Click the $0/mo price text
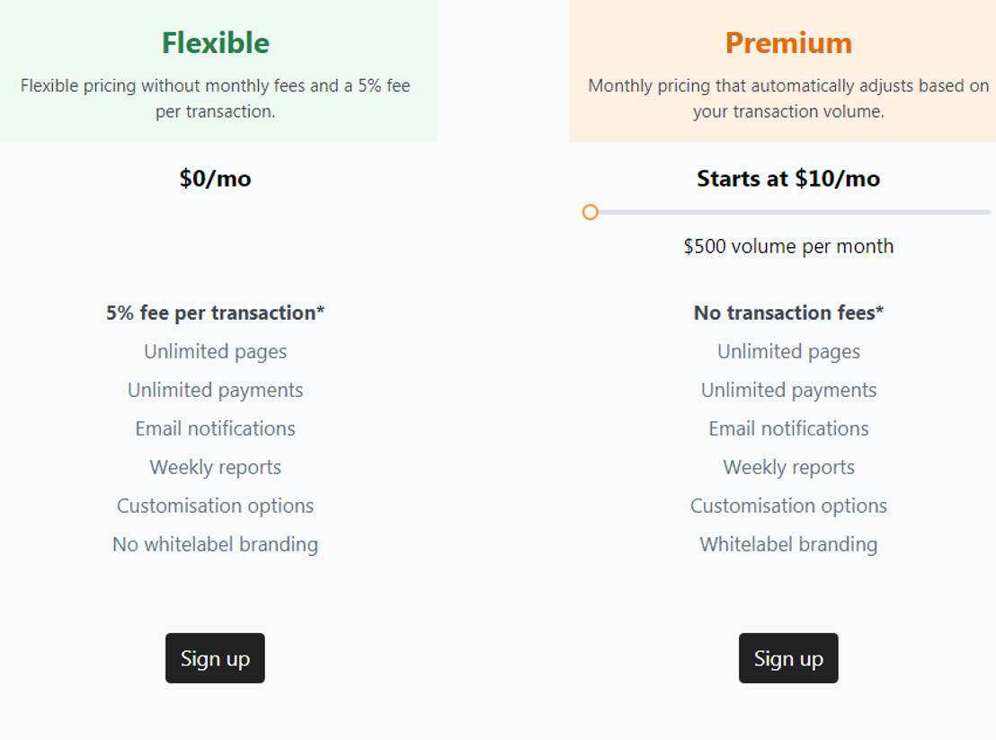The width and height of the screenshot is (996, 740). point(216,179)
